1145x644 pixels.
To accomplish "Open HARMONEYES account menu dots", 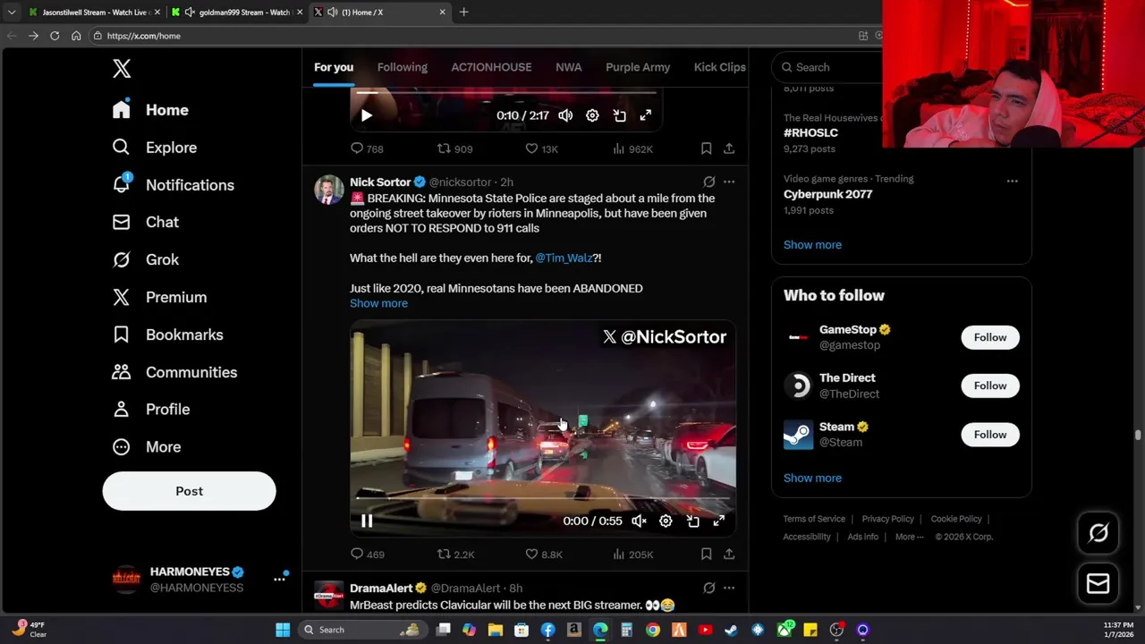I will click(279, 580).
